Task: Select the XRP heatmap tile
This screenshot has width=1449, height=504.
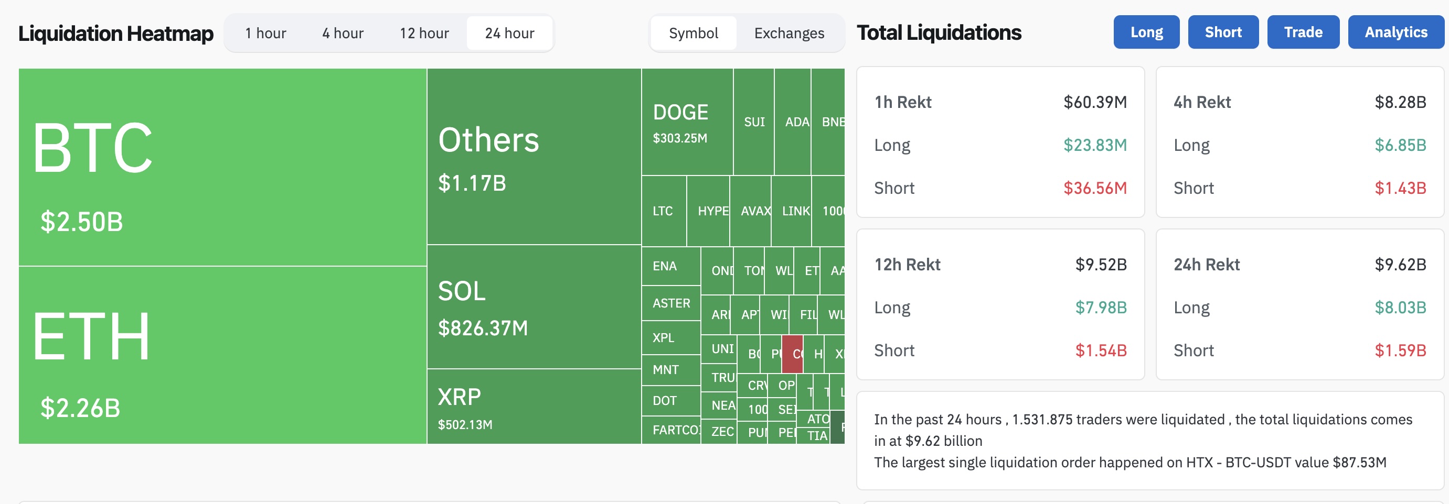Action: 533,406
